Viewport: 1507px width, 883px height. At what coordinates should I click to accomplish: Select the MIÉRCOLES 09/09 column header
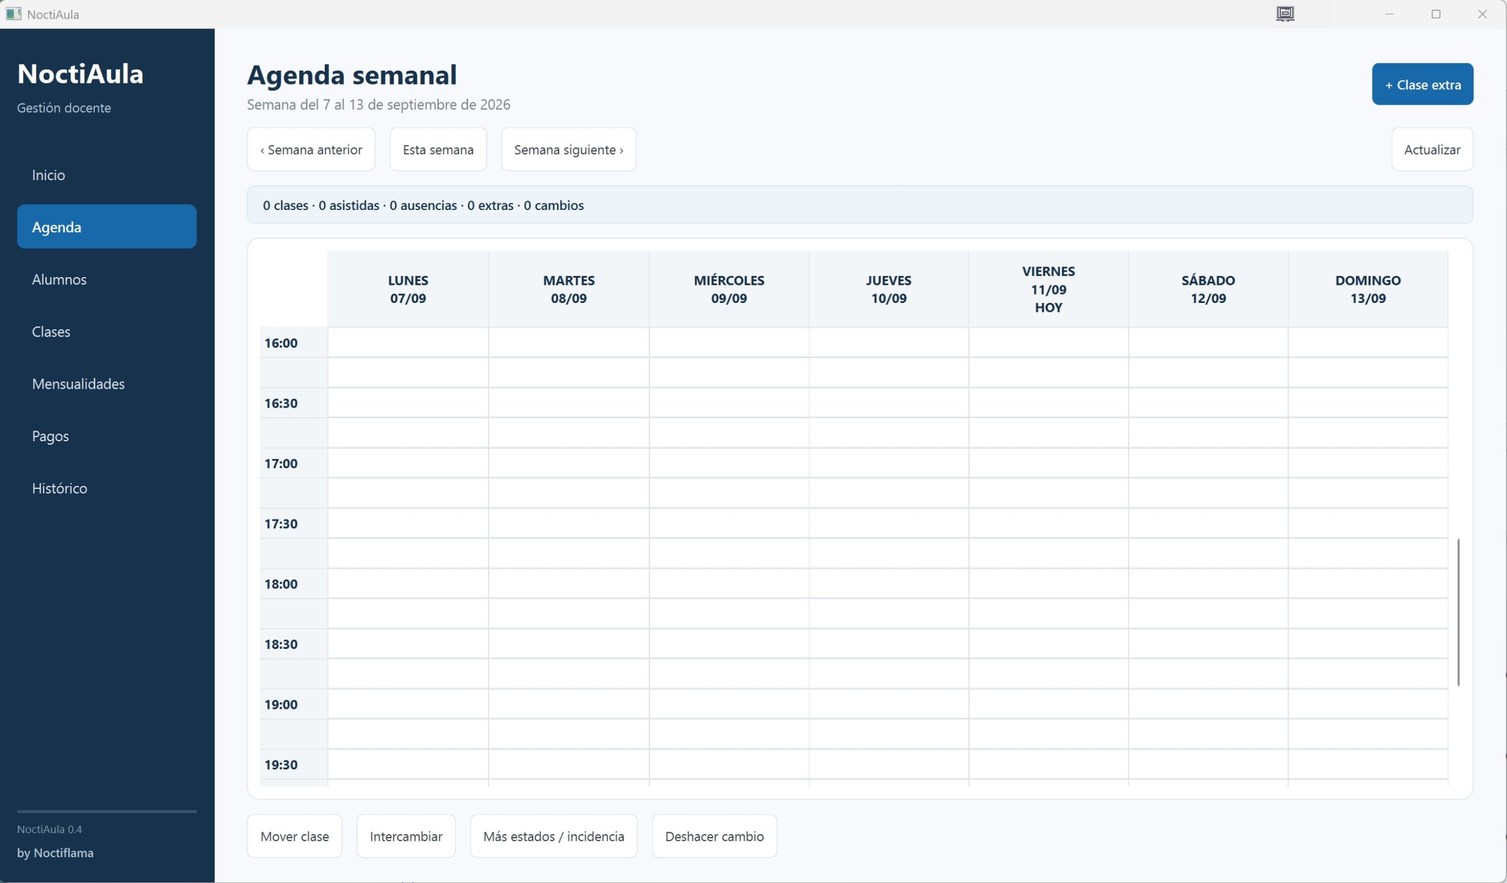(729, 289)
